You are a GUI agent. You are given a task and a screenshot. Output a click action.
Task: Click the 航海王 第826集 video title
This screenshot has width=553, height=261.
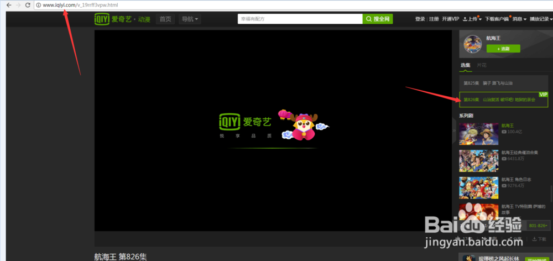(121, 257)
